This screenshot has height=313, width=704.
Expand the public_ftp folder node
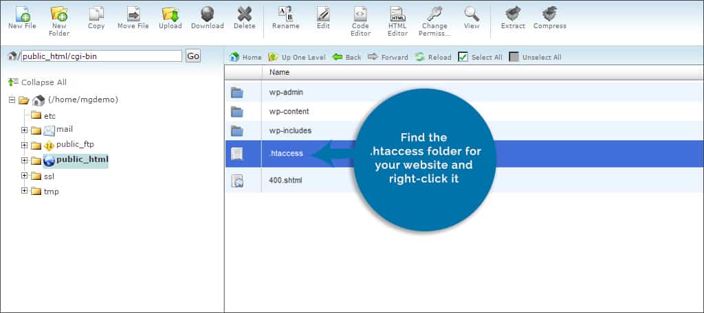(x=25, y=145)
